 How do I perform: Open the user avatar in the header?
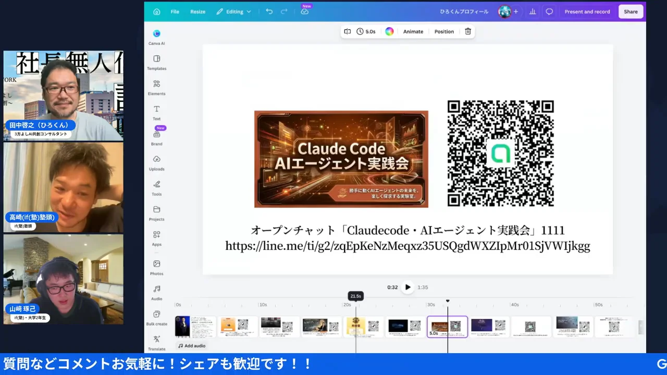[x=504, y=11]
